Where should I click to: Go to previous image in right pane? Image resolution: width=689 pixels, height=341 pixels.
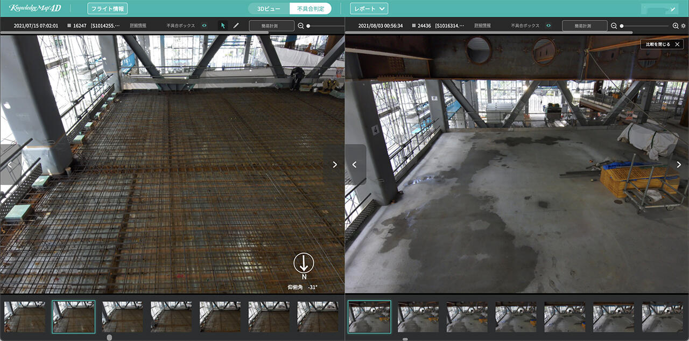coord(355,165)
